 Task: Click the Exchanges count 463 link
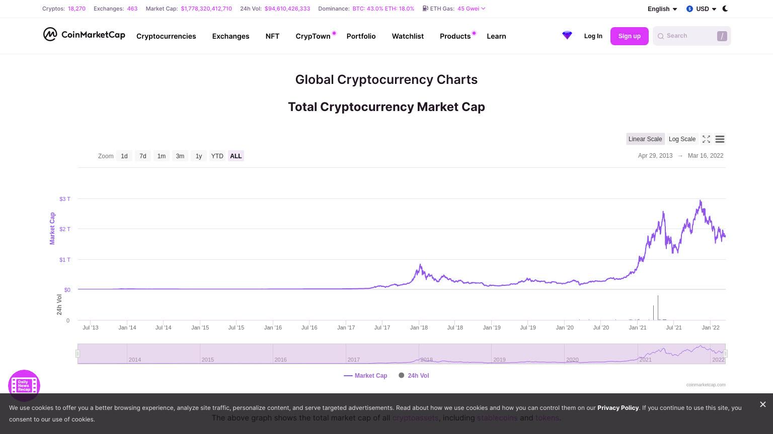132,9
